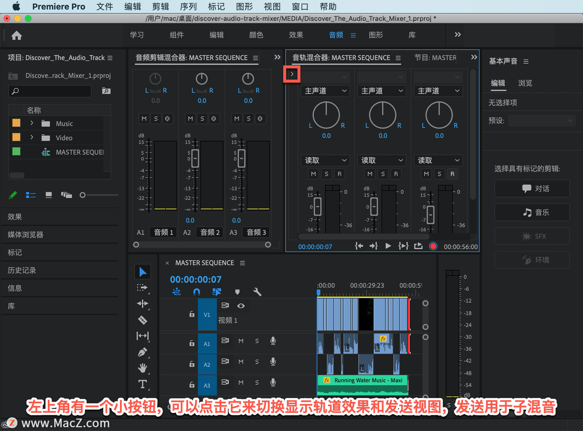The width and height of the screenshot is (583, 431).
Task: Show effects and sends expander arrow
Action: click(x=292, y=74)
